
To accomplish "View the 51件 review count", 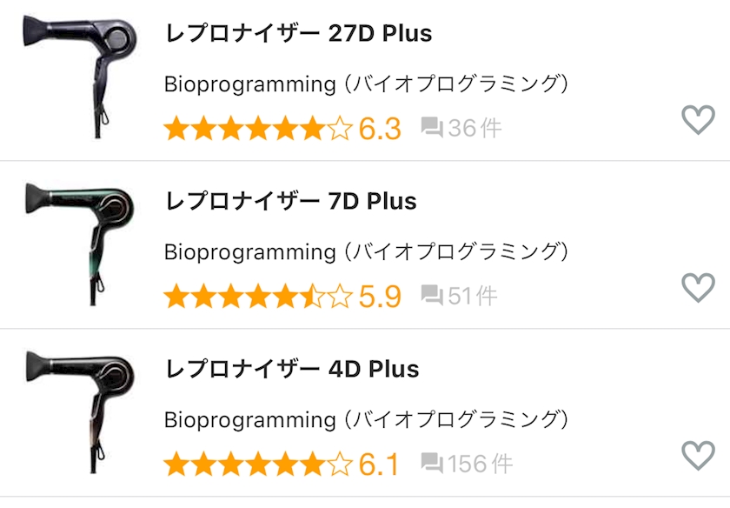I will coord(473,296).
